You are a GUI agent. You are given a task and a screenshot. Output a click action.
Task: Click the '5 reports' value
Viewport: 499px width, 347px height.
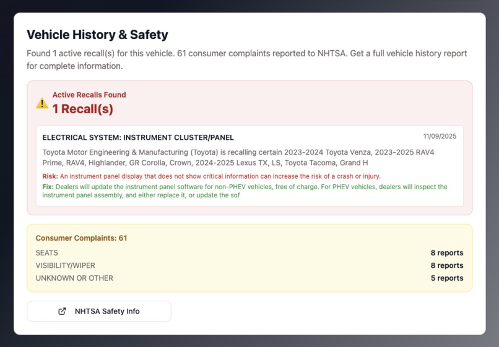point(447,278)
